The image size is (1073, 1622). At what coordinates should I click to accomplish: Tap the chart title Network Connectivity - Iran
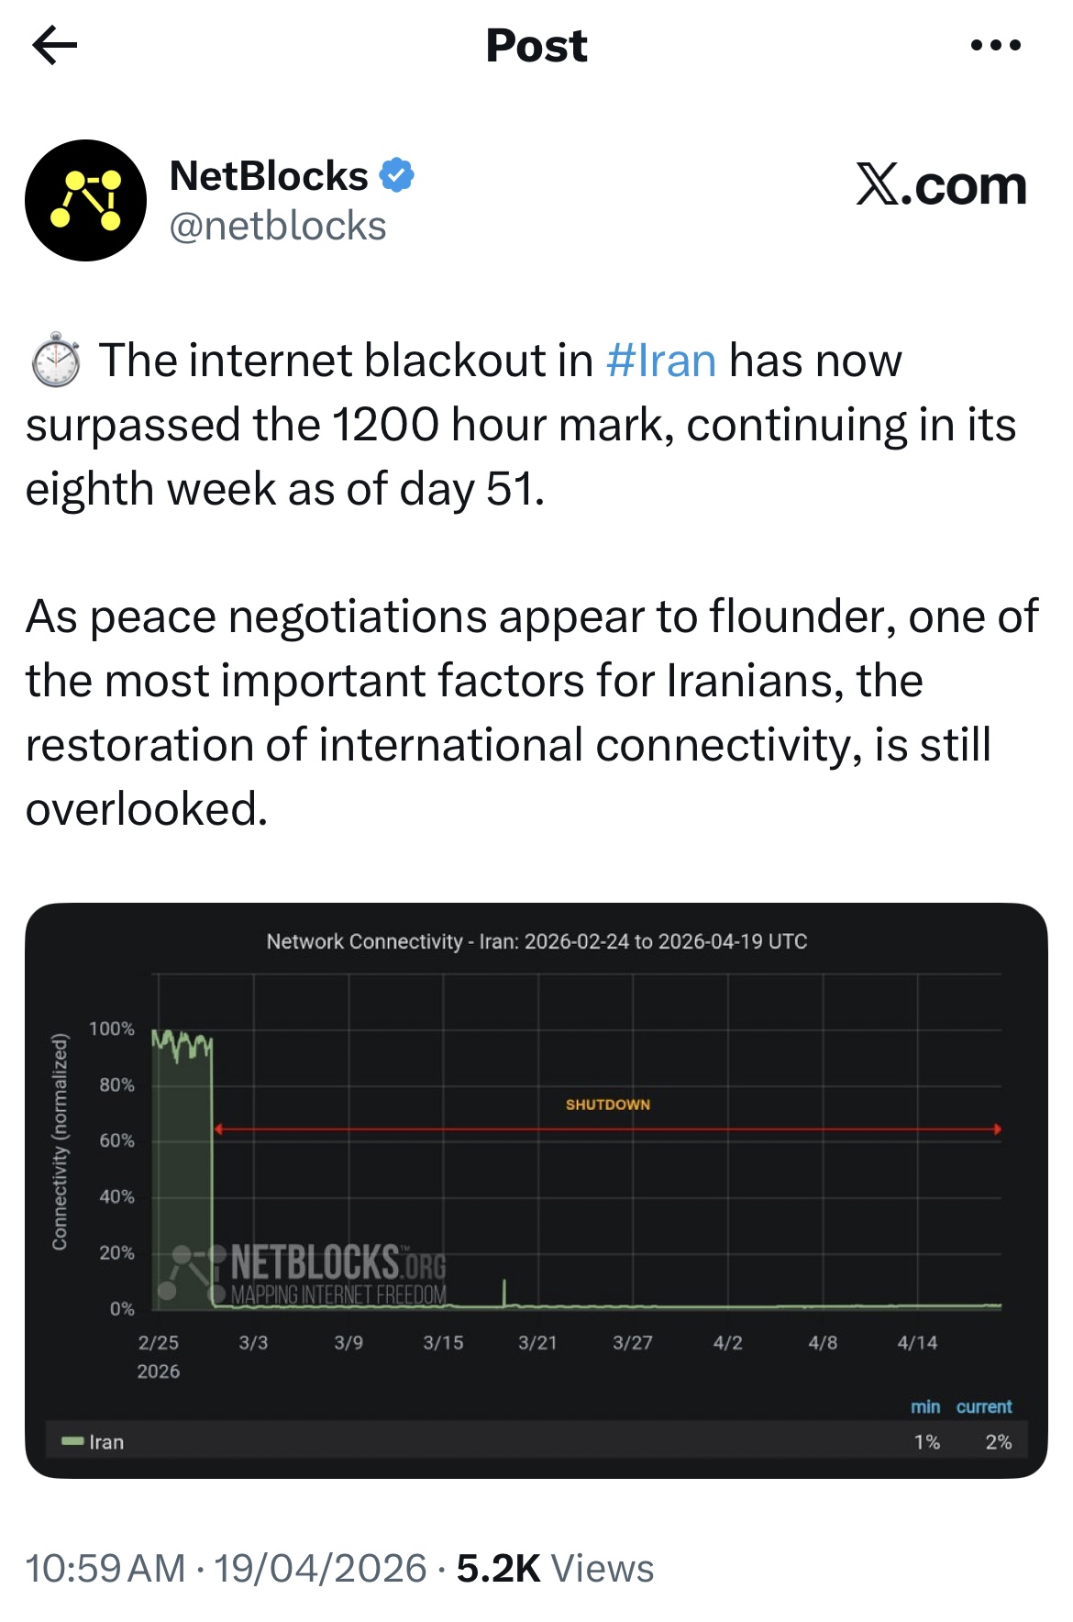coord(536,941)
